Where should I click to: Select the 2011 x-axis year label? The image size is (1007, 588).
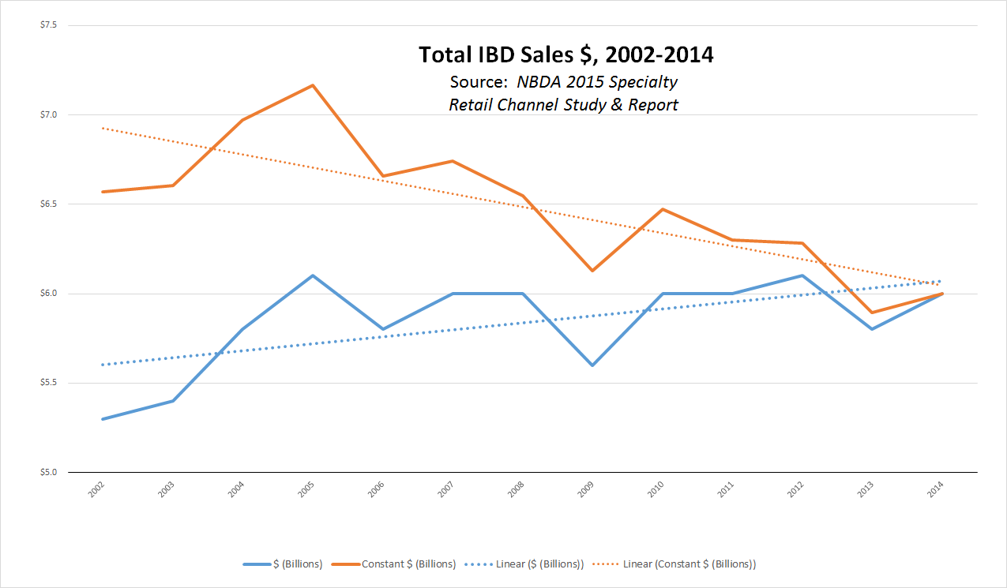[x=727, y=491]
